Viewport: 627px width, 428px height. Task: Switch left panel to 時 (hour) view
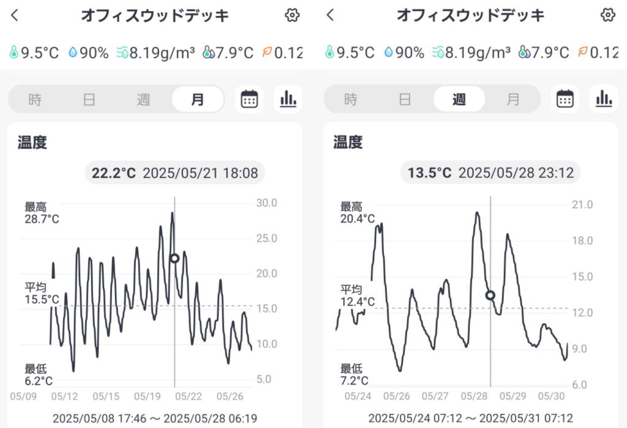35,99
